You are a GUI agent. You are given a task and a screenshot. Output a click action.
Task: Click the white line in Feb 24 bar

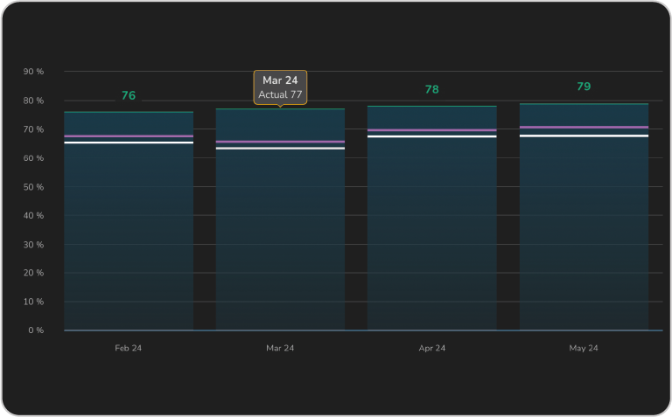click(x=129, y=142)
